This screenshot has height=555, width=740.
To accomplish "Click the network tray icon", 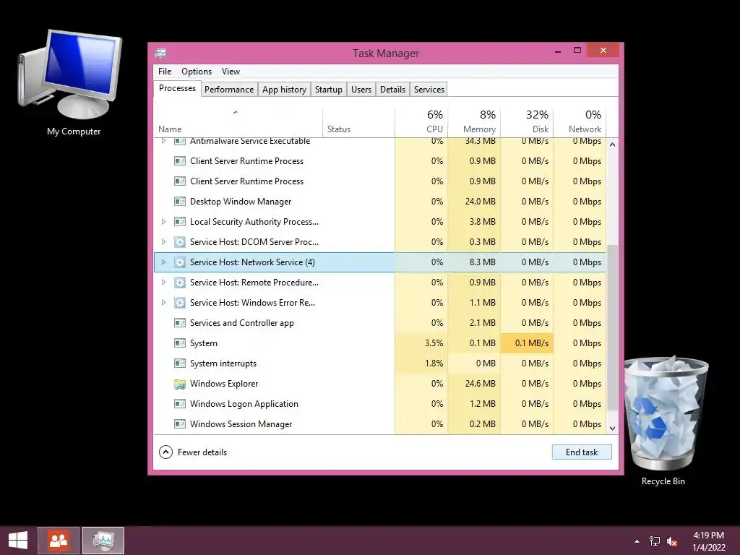I will [655, 541].
